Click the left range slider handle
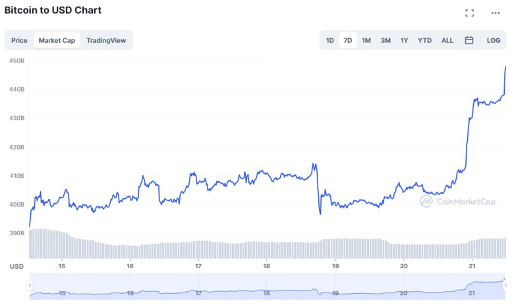 coord(29,285)
